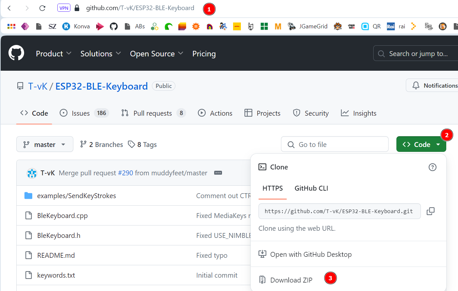The width and height of the screenshot is (458, 291).
Task: Select the Code tab
Action: point(34,113)
